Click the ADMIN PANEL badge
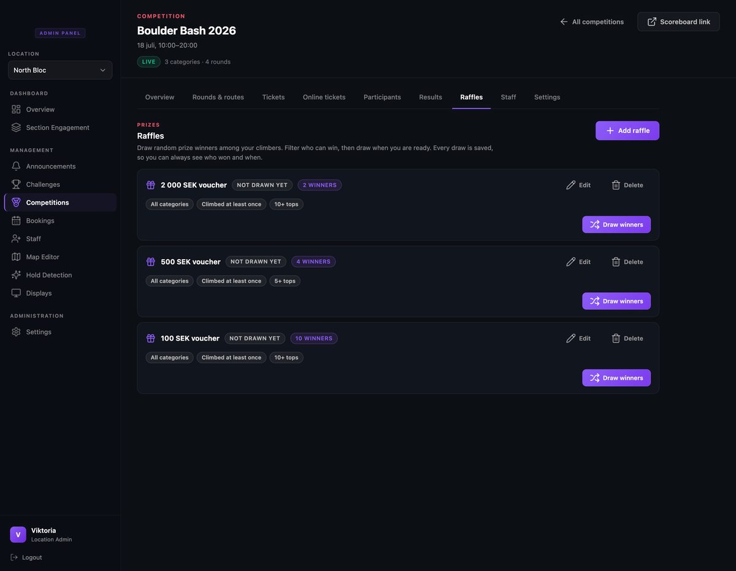 click(60, 33)
